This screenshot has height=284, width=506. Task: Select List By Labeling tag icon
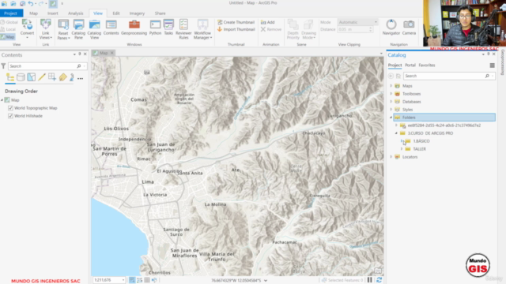tap(63, 77)
